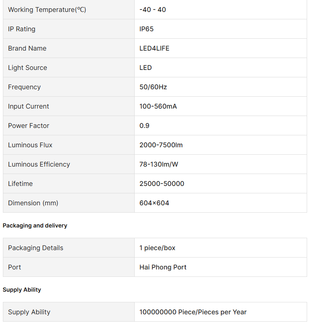The image size is (310, 325).
Task: Select the IP65 rating value
Action: (147, 29)
